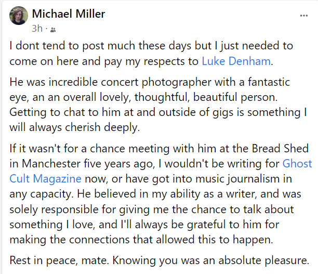This screenshot has width=318, height=274.
Task: Open Michael Miller's profile picture
Action: [19, 17]
